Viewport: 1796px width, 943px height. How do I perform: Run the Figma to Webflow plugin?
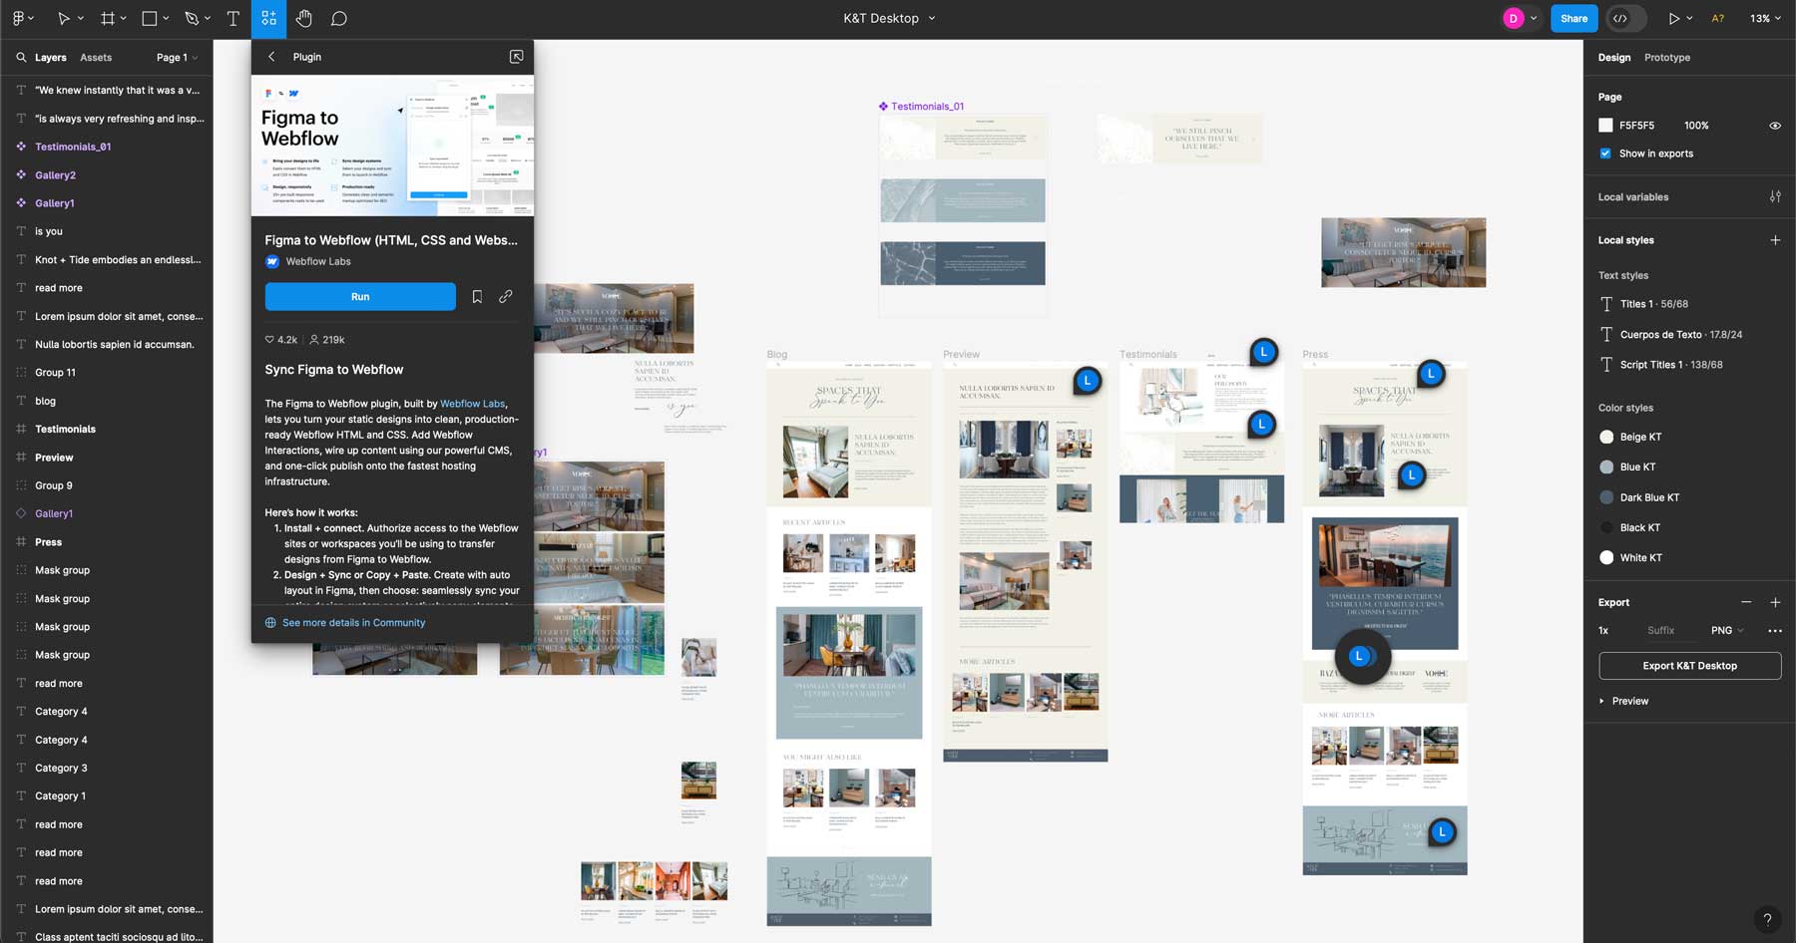point(360,296)
